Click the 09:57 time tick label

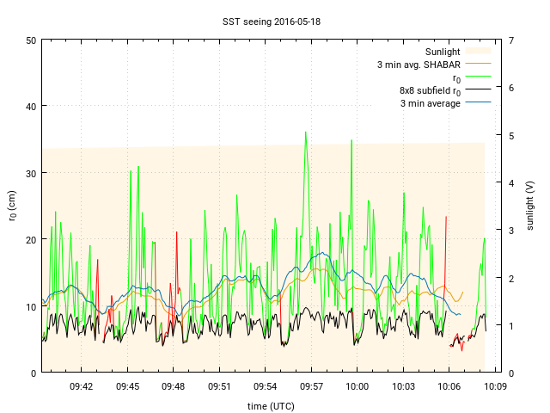(311, 387)
